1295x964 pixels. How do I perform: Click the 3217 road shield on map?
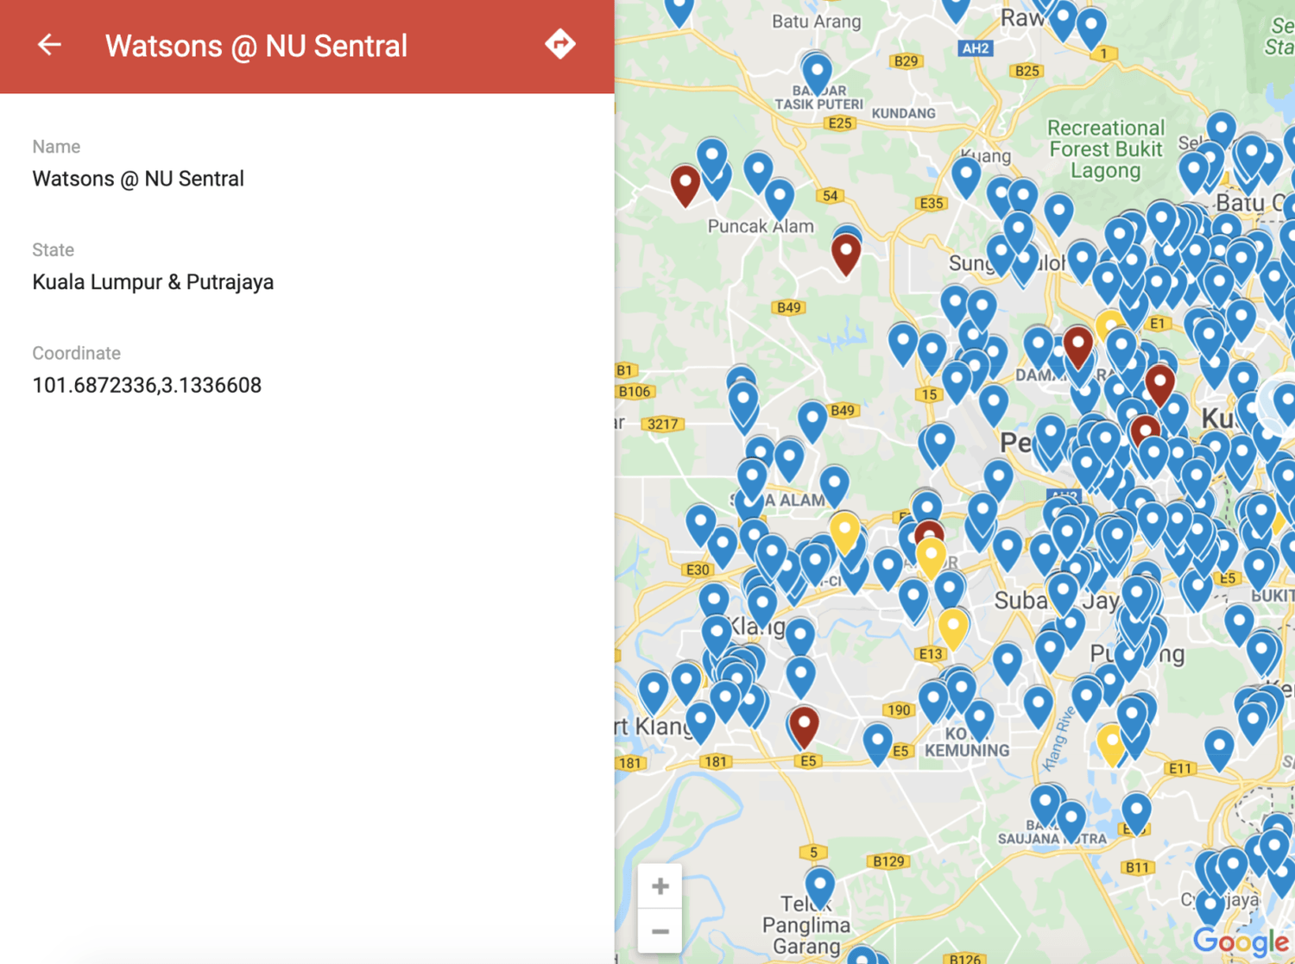pyautogui.click(x=663, y=424)
